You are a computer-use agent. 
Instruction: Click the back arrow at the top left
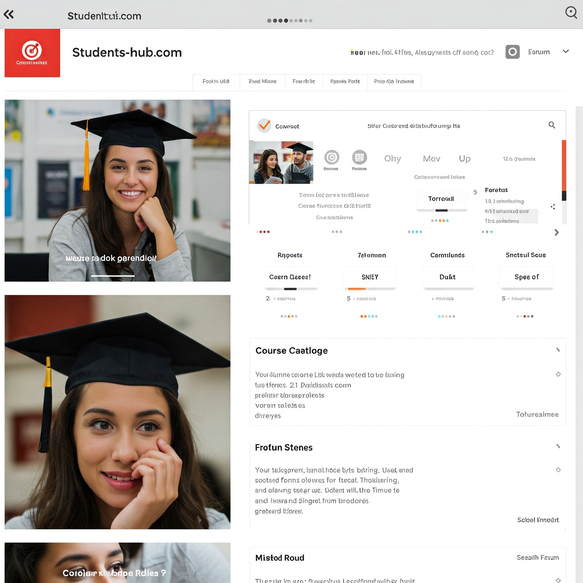[x=9, y=14]
